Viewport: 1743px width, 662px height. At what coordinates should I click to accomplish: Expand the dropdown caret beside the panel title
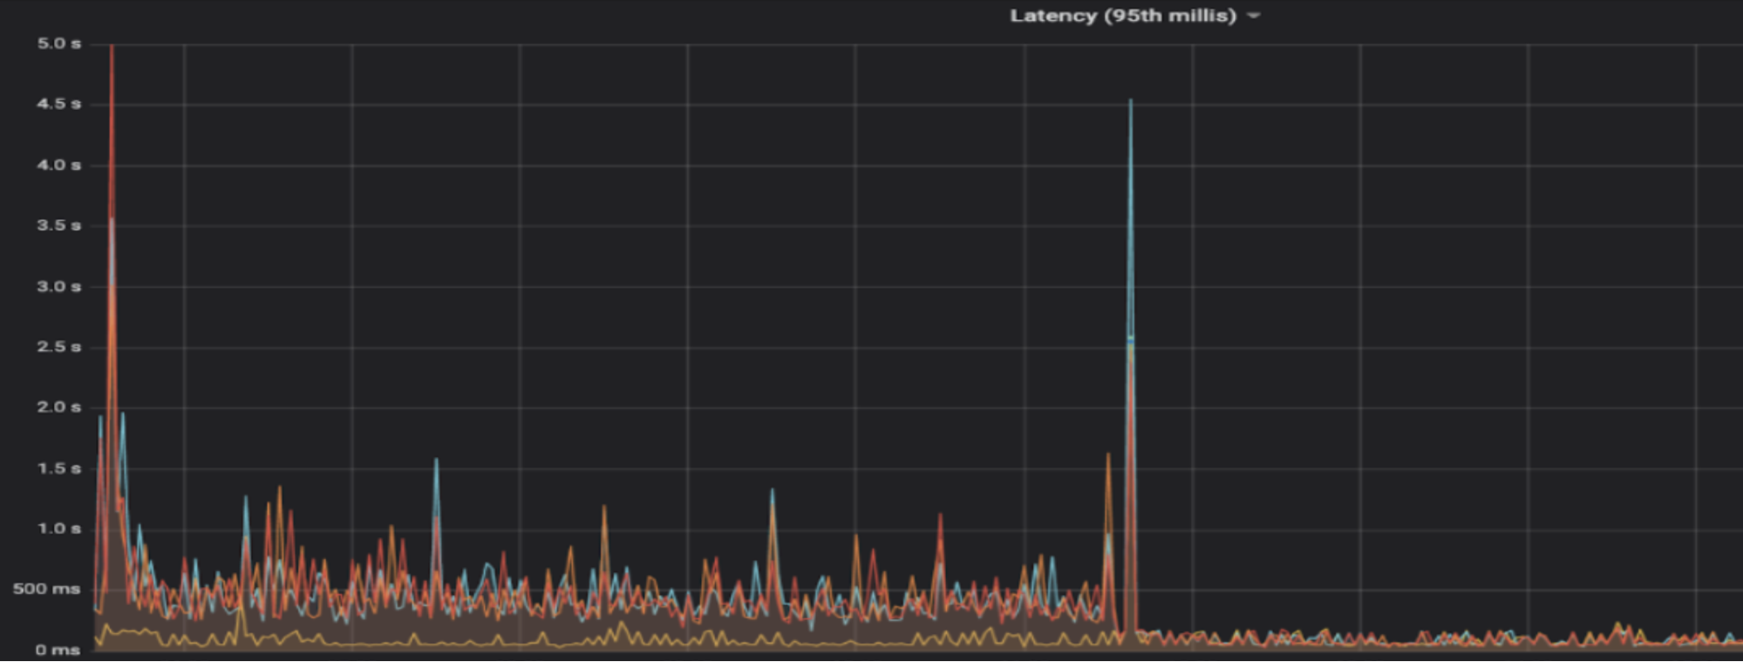coord(1254,16)
